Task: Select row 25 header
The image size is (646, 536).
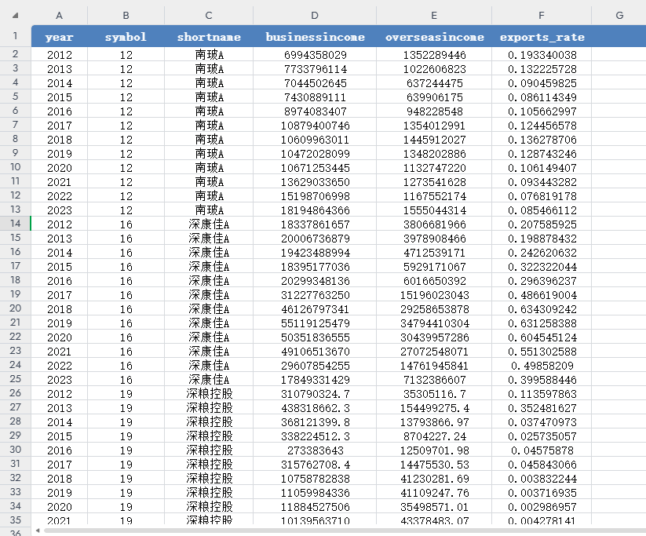Action: [x=15, y=378]
